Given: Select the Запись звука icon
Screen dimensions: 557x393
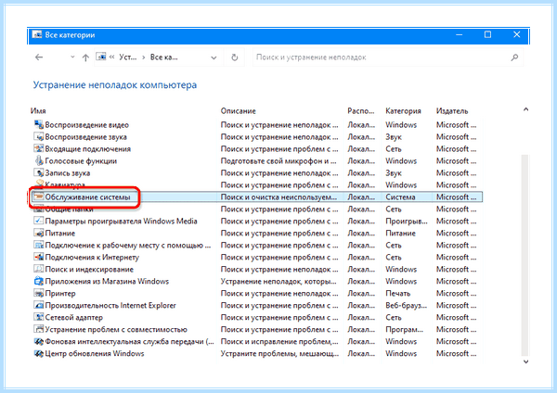Looking at the screenshot, I should pyautogui.click(x=38, y=172).
